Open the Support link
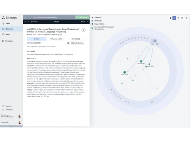The width and height of the screenshot is (190, 142). [7, 106]
